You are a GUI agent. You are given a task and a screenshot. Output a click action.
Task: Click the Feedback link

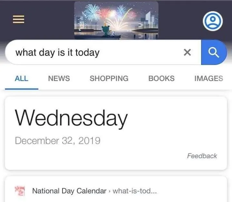(x=202, y=156)
